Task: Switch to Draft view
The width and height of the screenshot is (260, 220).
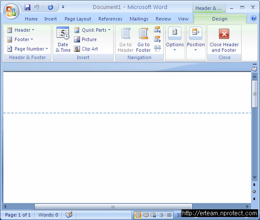Action: tap(169, 215)
